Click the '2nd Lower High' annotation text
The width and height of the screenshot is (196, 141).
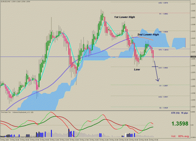tap(148, 34)
